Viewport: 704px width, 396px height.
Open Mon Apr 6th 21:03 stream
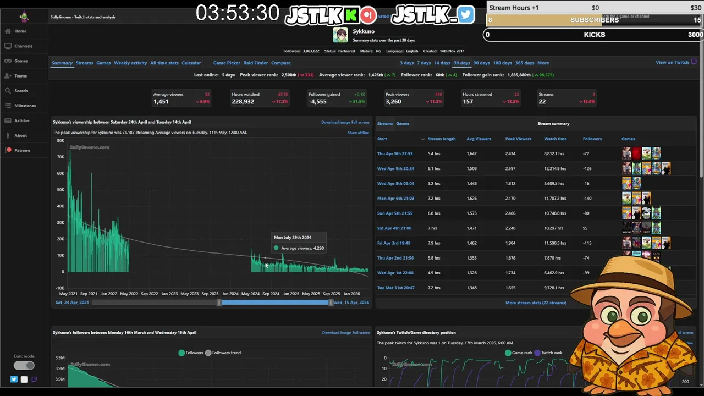[395, 198]
